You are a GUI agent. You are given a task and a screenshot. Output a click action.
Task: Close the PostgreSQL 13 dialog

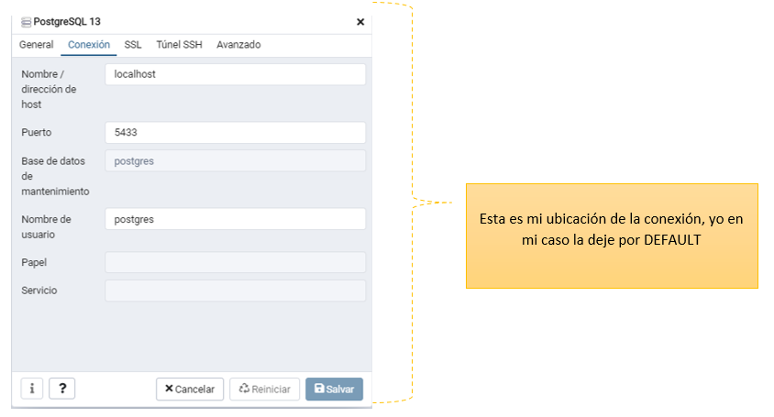tap(360, 22)
